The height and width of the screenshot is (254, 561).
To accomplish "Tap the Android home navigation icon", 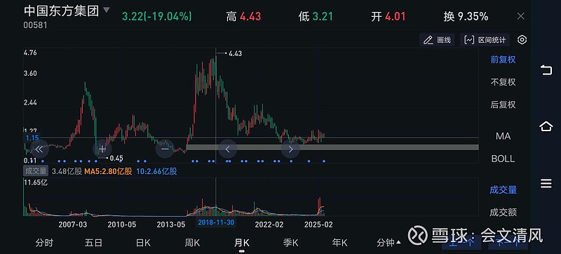I will click(546, 126).
